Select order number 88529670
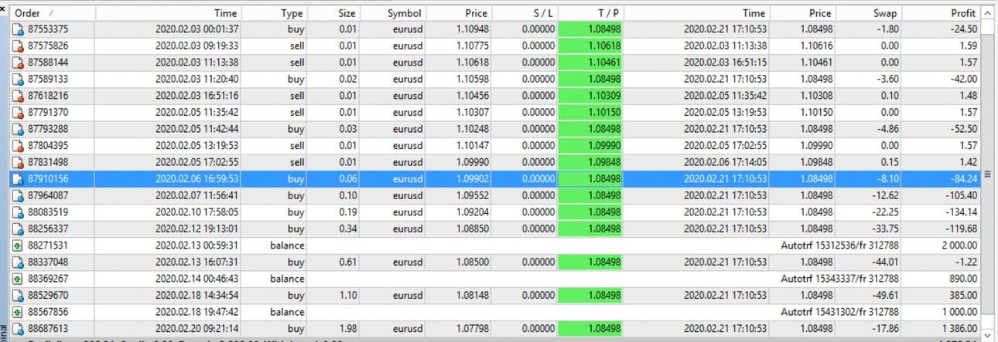The width and height of the screenshot is (998, 342). coord(48,295)
